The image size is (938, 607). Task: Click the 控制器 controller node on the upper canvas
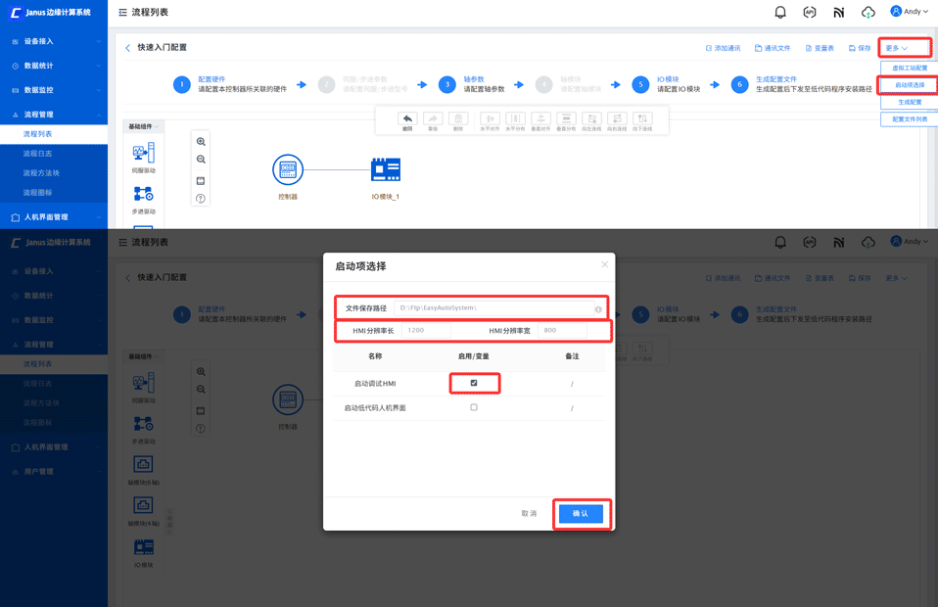click(288, 169)
